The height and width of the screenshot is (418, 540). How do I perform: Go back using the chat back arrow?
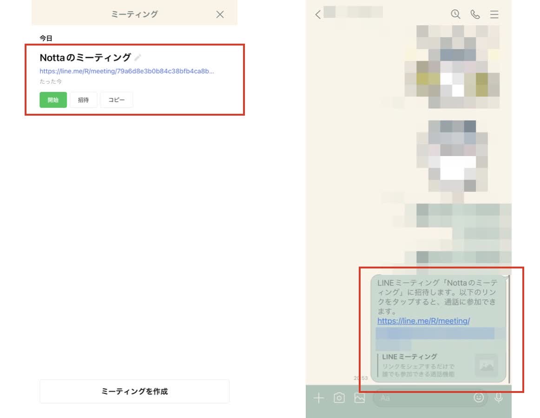point(318,14)
